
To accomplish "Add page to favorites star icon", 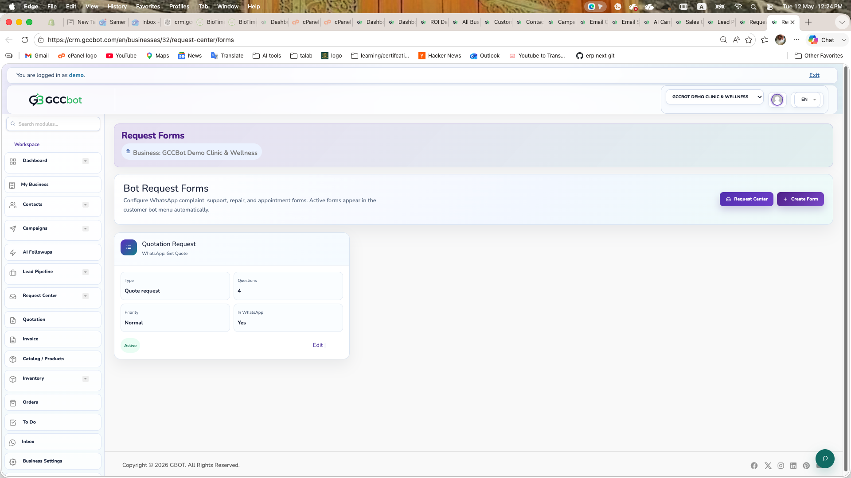I will pyautogui.click(x=749, y=40).
